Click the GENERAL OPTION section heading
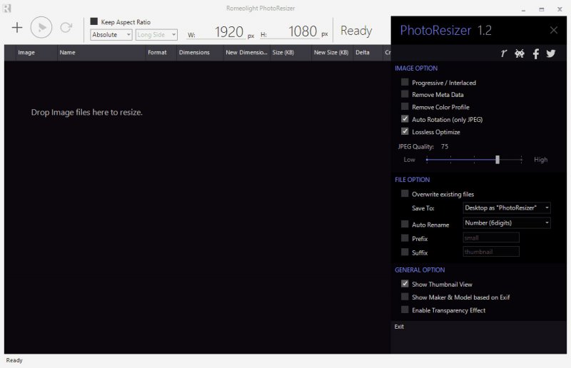This screenshot has width=571, height=368. pyautogui.click(x=420, y=270)
